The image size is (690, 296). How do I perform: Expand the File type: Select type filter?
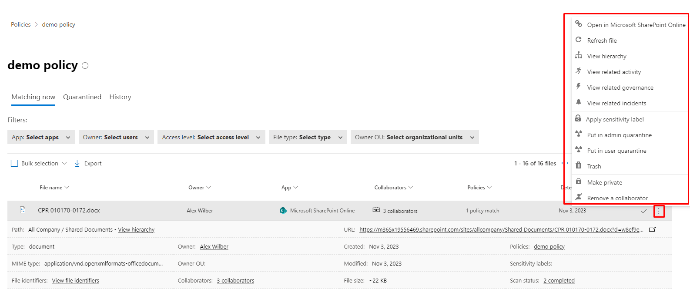click(x=308, y=137)
